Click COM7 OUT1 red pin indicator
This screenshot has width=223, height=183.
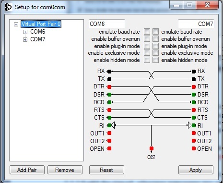(194, 133)
